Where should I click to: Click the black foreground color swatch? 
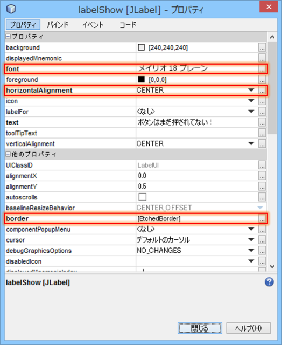pos(141,79)
